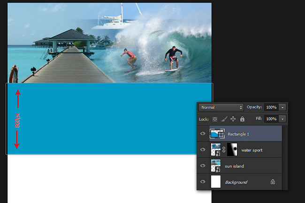
Task: Select the sun island layer
Action: (245, 165)
